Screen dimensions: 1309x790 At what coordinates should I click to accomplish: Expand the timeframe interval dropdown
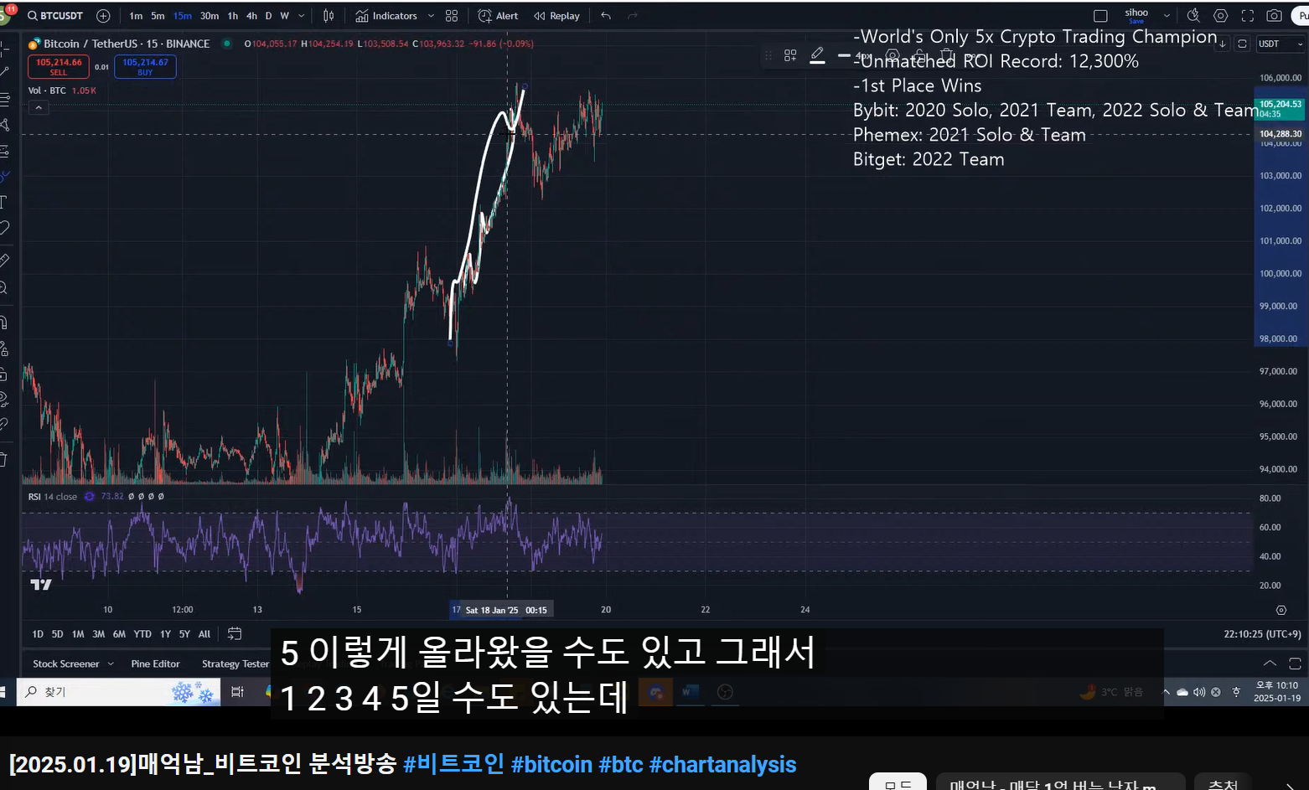click(302, 16)
